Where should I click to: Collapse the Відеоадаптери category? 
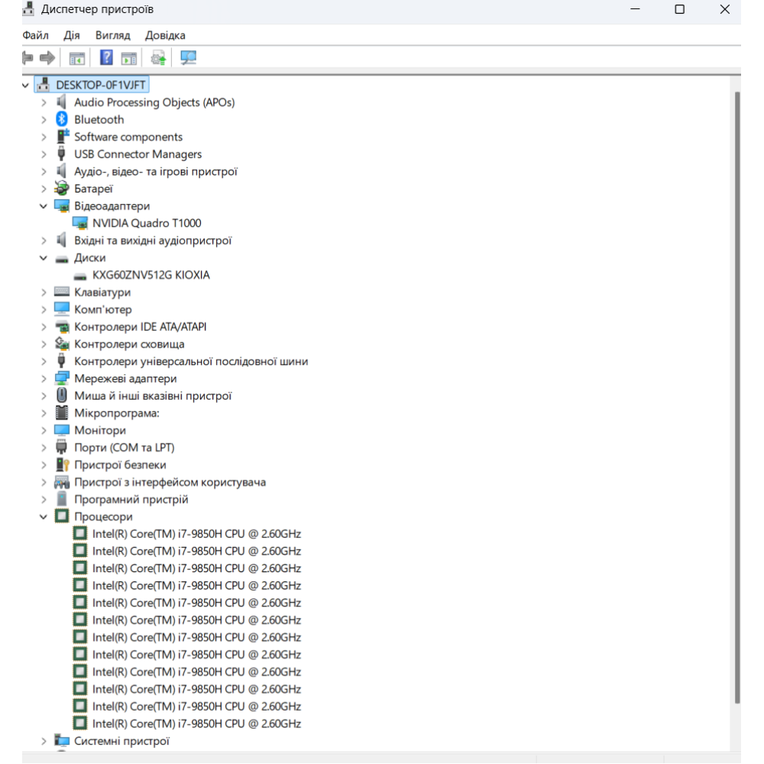[x=44, y=206]
